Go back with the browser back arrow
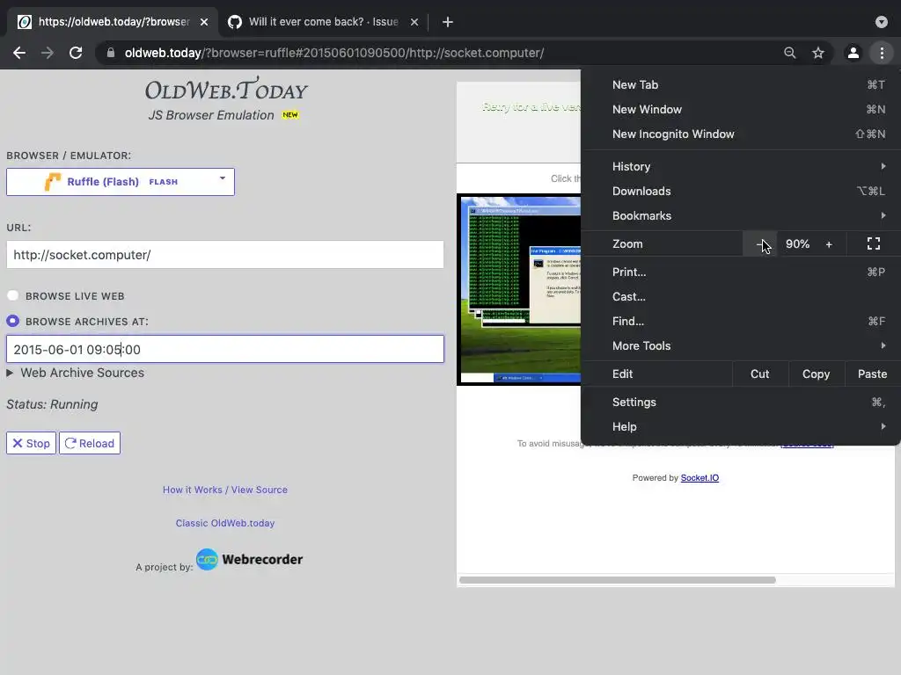901x675 pixels. coord(19,53)
